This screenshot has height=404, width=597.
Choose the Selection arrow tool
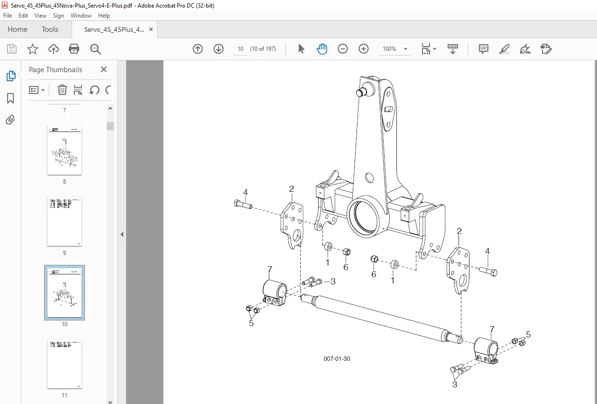pos(301,49)
